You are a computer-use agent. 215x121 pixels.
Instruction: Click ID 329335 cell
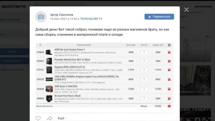40,79
